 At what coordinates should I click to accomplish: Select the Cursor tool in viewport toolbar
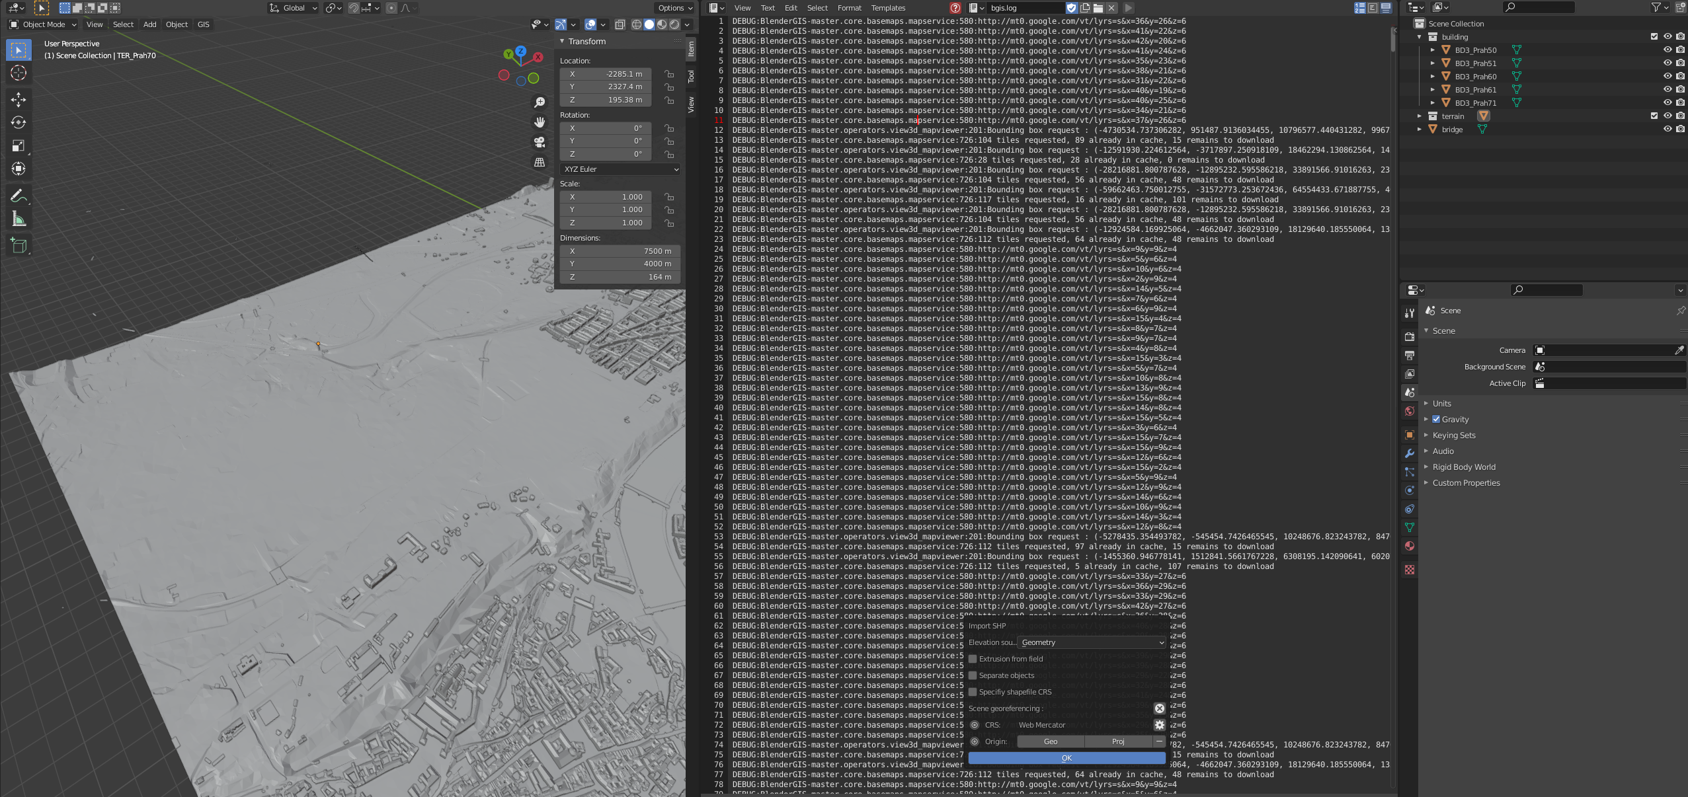pyautogui.click(x=19, y=73)
